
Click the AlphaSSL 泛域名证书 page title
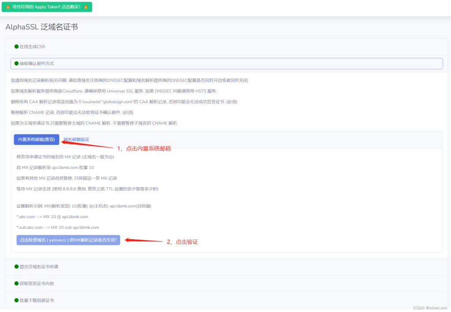click(41, 27)
